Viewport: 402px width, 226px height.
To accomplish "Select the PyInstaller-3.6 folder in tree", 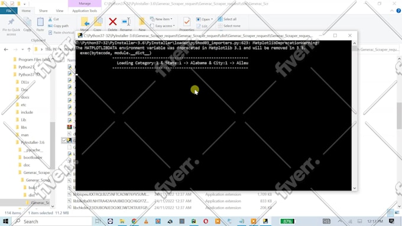I will click(30, 142).
